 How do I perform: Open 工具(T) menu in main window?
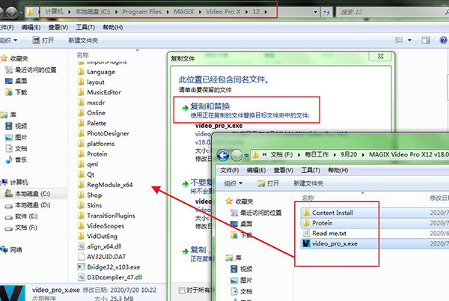(x=85, y=27)
